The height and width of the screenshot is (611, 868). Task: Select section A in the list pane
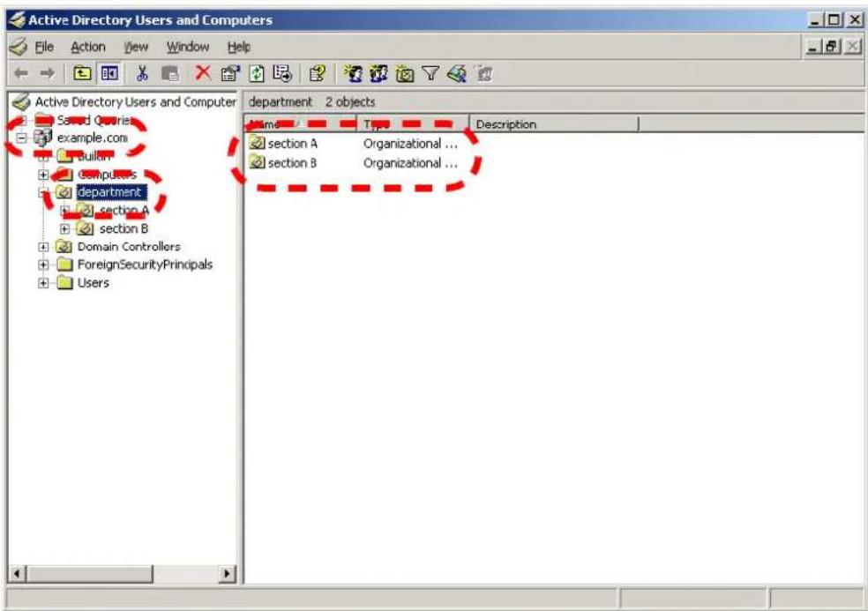click(x=292, y=144)
